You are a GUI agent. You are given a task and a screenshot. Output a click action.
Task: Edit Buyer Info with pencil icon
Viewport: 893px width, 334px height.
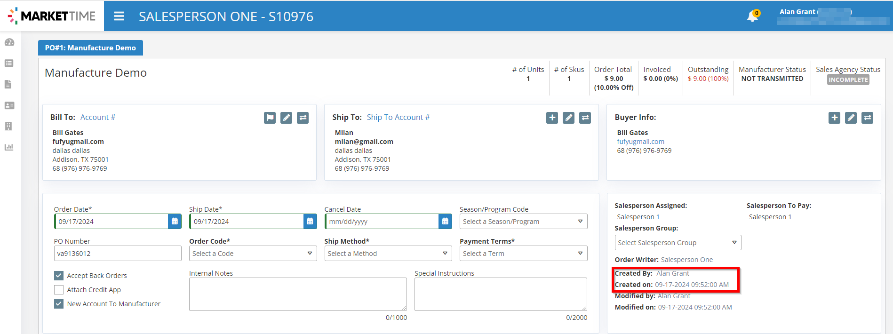tap(851, 118)
